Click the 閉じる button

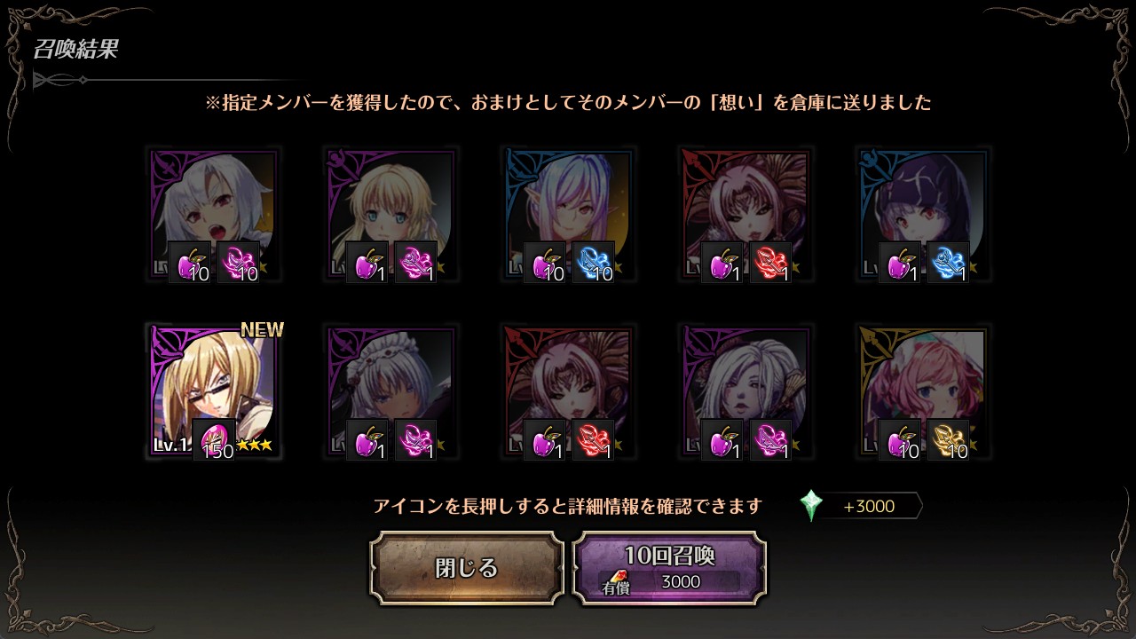tap(467, 568)
